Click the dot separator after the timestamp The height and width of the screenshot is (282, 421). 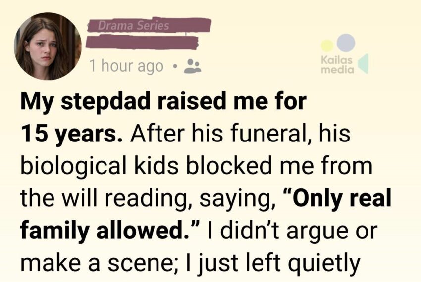(x=173, y=66)
